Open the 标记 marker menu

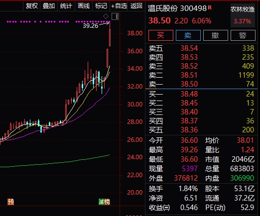point(101,6)
